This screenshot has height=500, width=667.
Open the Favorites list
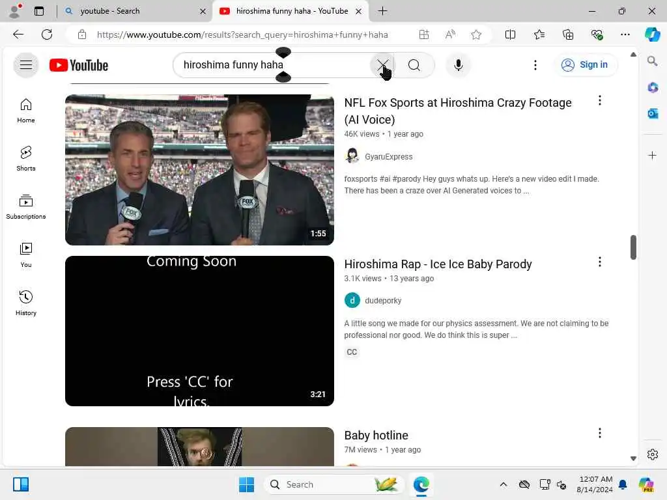click(x=539, y=35)
